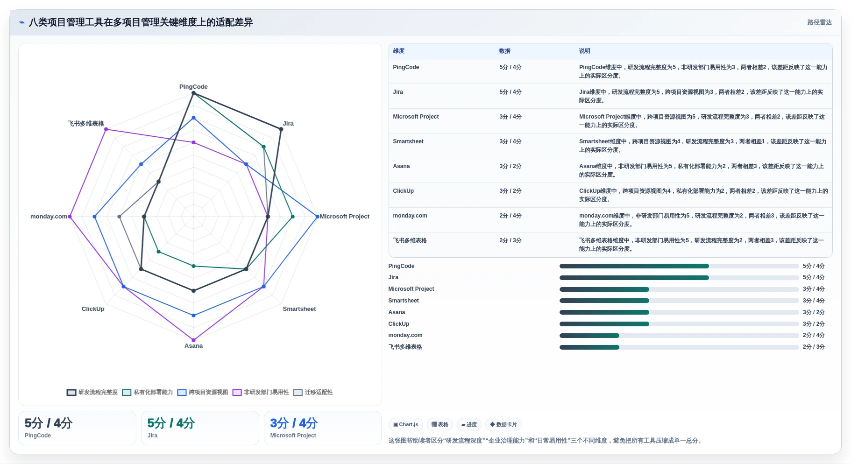Viewport: 851px width, 464px height.
Task: Open the Jira 5分 / 4分 summary card
Action: pos(200,428)
